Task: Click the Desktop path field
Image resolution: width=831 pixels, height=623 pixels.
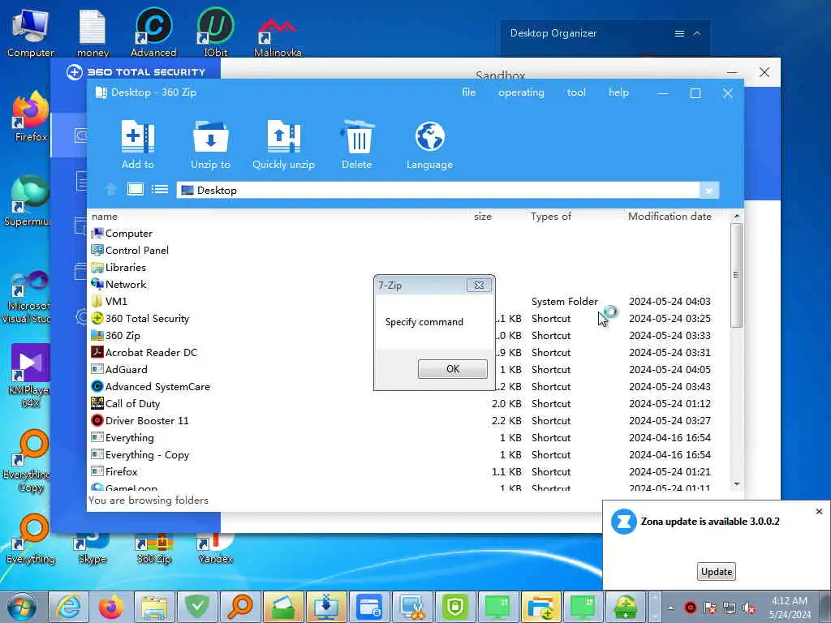Action: tap(437, 190)
